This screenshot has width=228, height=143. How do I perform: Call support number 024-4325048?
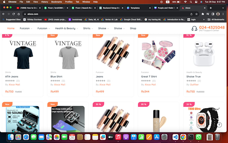click(212, 27)
